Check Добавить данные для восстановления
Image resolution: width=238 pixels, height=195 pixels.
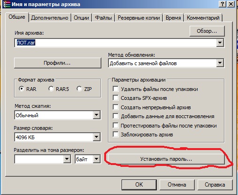[x=115, y=116]
